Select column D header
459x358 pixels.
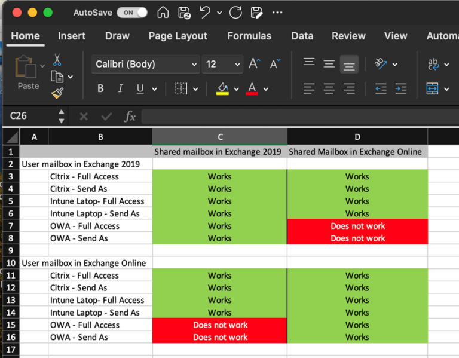pyautogui.click(x=357, y=137)
